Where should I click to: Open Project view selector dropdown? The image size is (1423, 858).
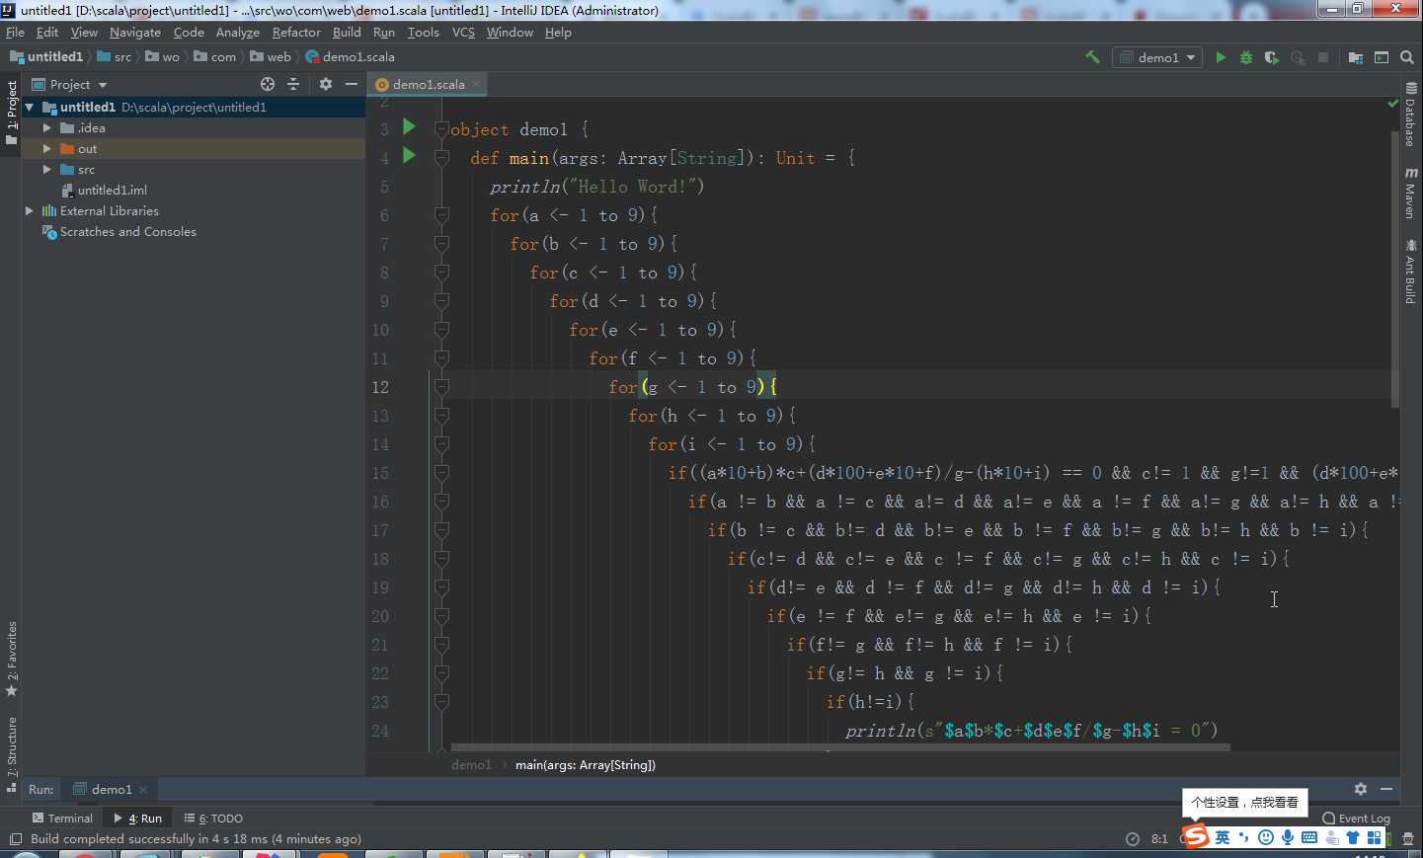coord(69,84)
